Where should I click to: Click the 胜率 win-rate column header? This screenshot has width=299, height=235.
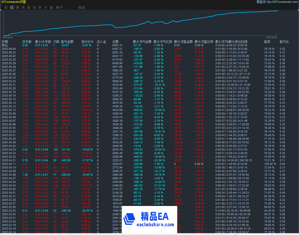[267, 42]
